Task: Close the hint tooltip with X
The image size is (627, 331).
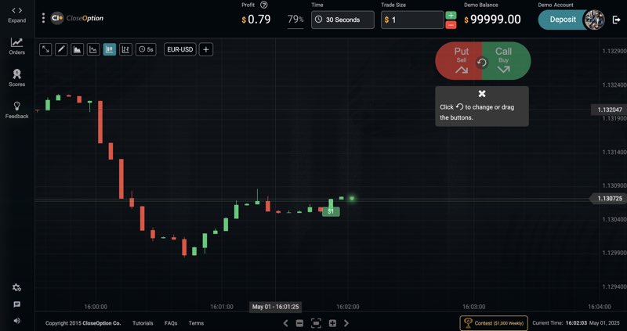Action: pos(482,94)
